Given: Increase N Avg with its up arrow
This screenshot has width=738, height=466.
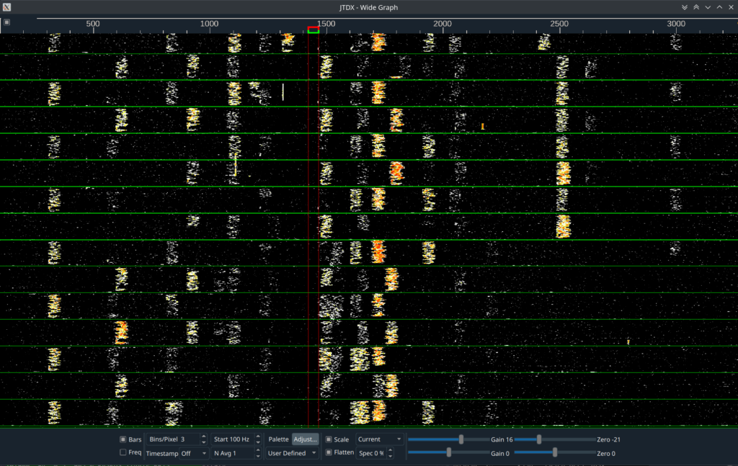Looking at the screenshot, I should point(257,450).
